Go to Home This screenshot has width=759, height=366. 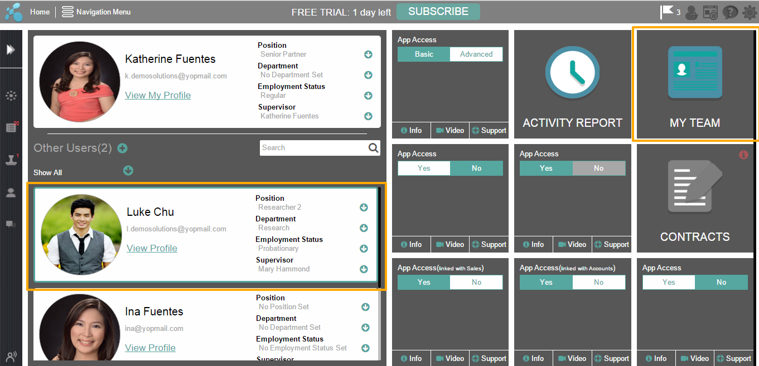(40, 12)
